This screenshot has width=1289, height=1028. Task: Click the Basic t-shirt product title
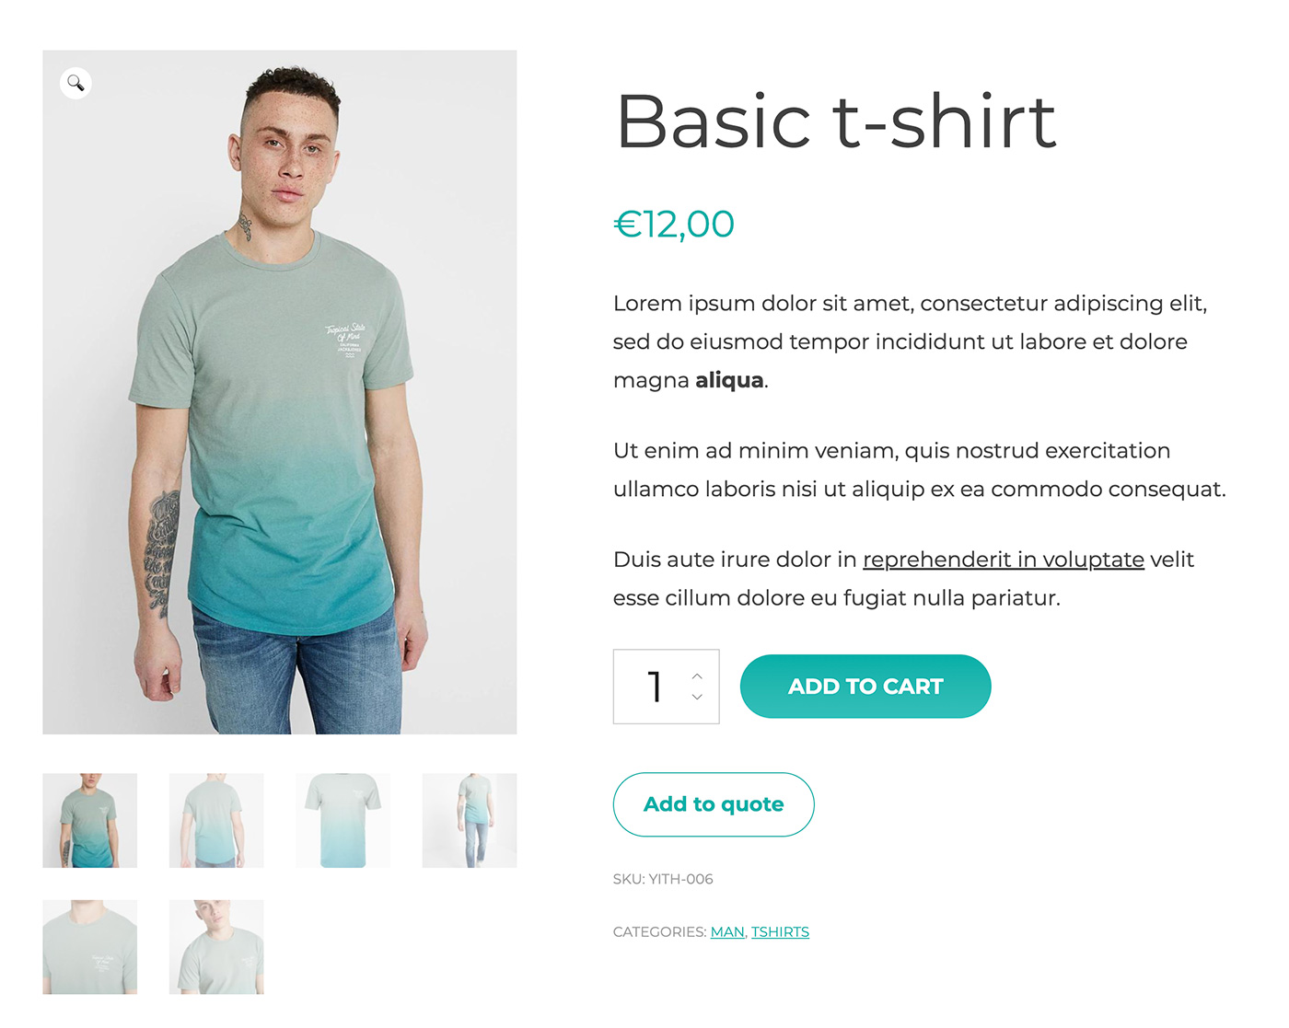click(x=836, y=121)
